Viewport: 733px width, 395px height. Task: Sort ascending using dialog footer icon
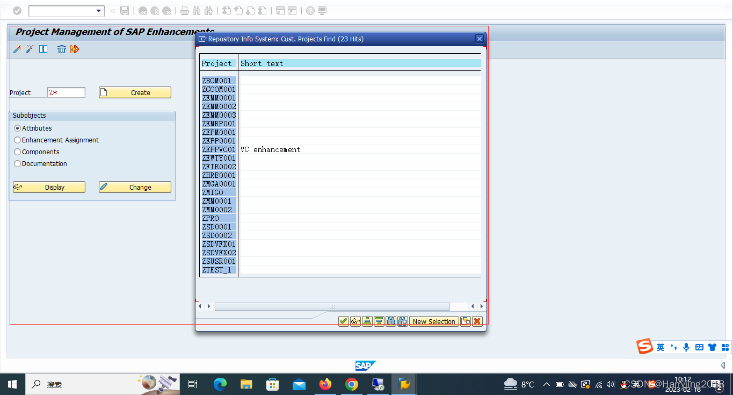coord(367,321)
